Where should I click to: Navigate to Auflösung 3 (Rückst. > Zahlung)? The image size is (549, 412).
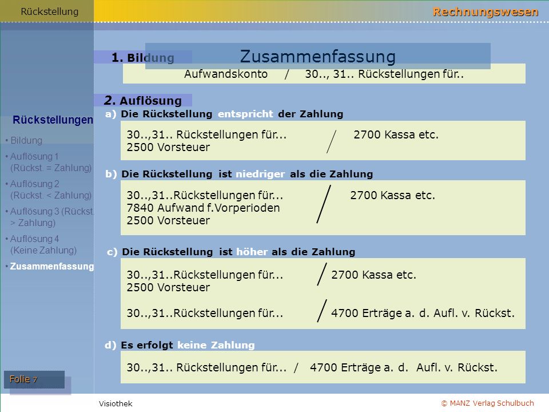51,217
